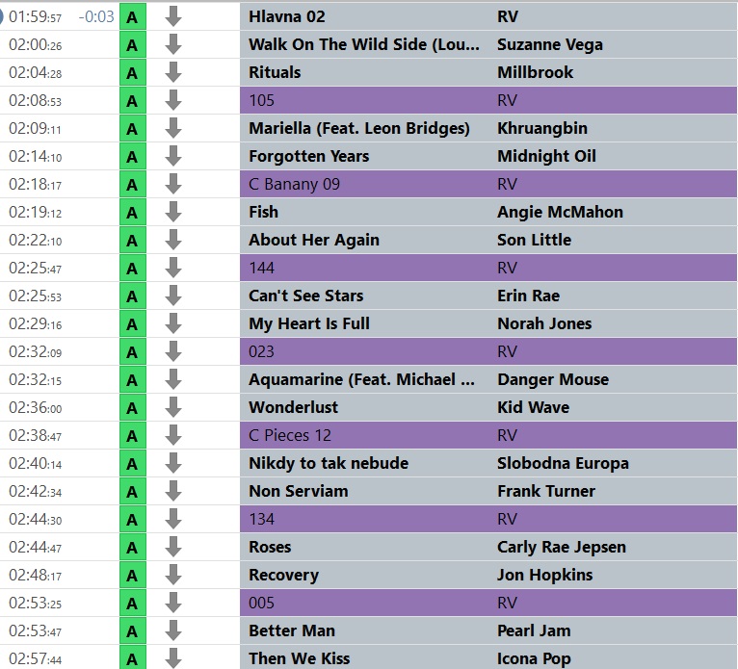Click the artist Pearl Jam
The width and height of the screenshot is (738, 669).
point(534,631)
